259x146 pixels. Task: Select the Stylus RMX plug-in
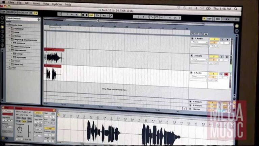(x=21, y=57)
